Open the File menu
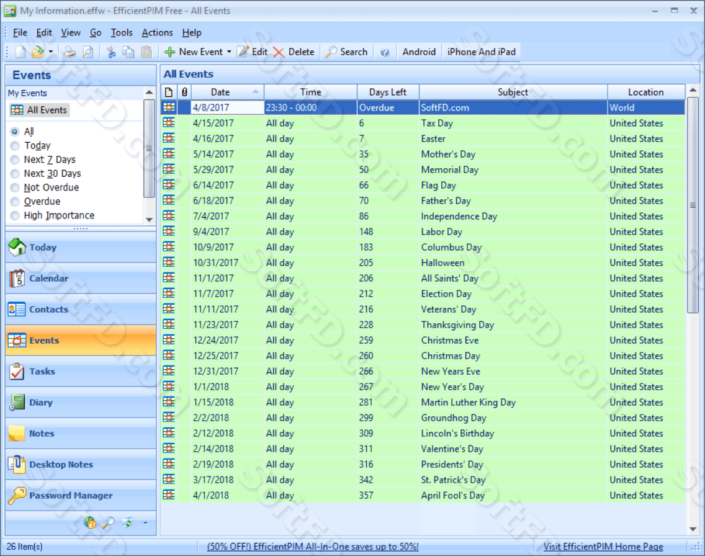 coord(20,33)
